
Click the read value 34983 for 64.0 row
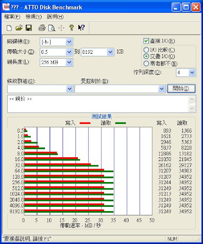click(x=185, y=171)
